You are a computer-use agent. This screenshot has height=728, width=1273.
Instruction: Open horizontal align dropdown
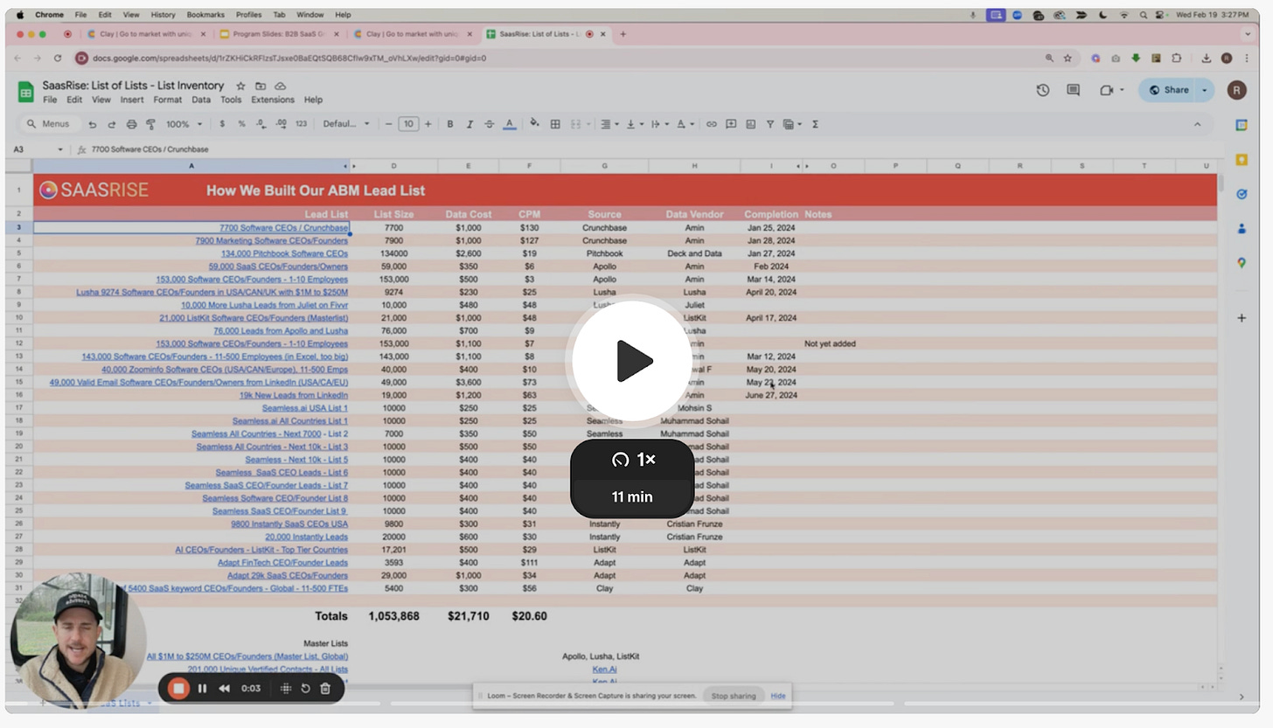(x=608, y=124)
